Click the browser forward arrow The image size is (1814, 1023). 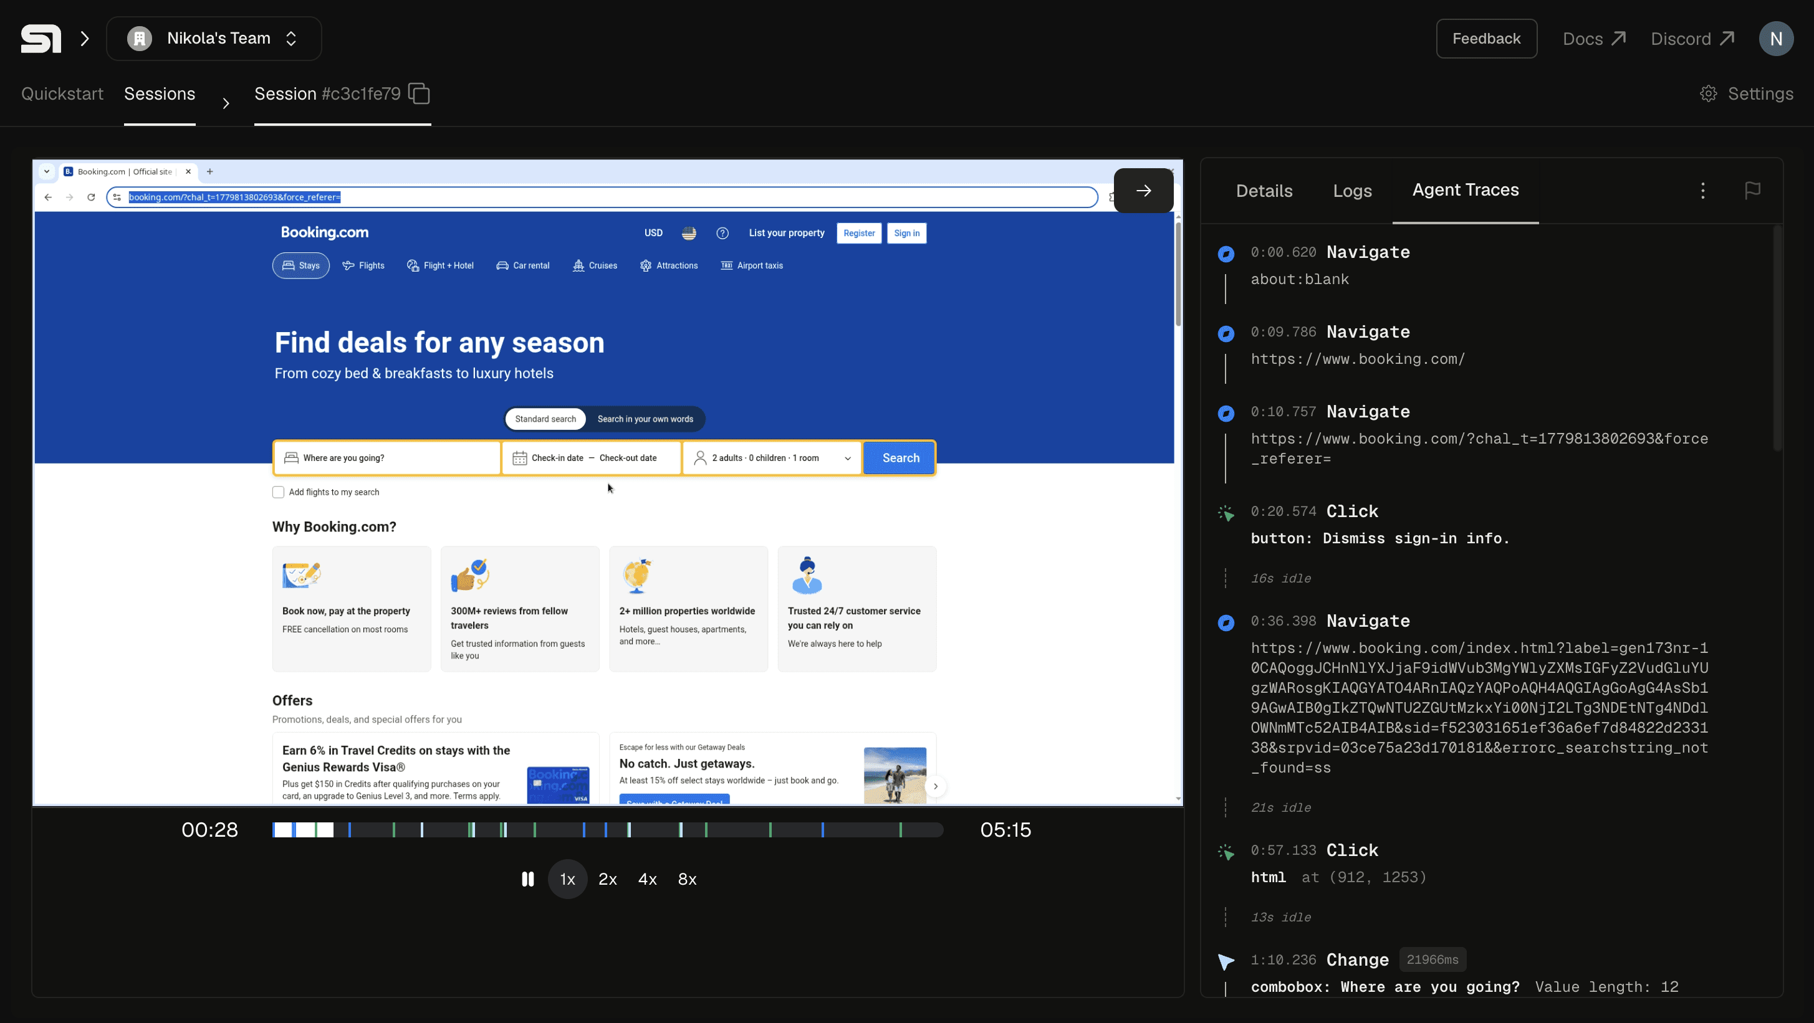coord(69,197)
